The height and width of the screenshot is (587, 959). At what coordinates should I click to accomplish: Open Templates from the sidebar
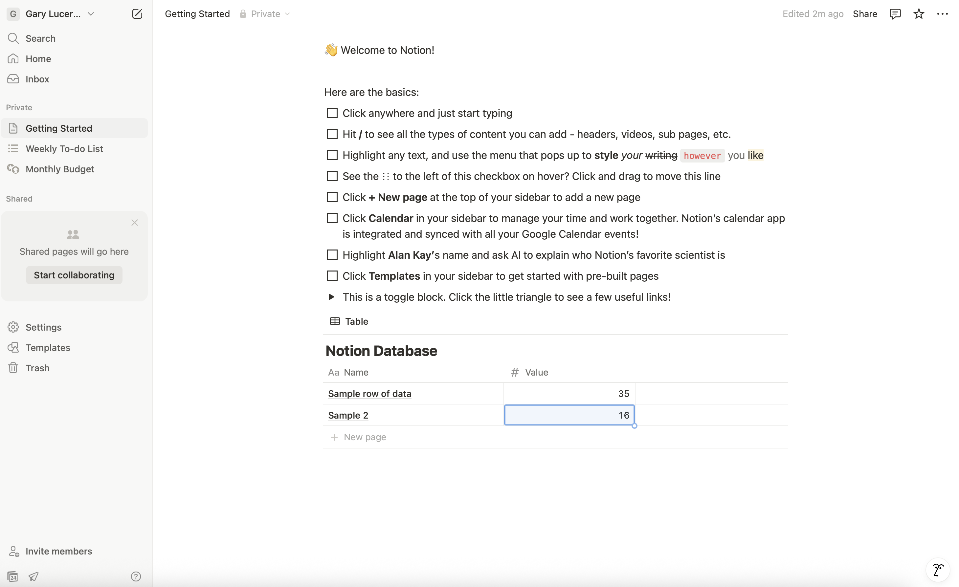tap(74, 347)
